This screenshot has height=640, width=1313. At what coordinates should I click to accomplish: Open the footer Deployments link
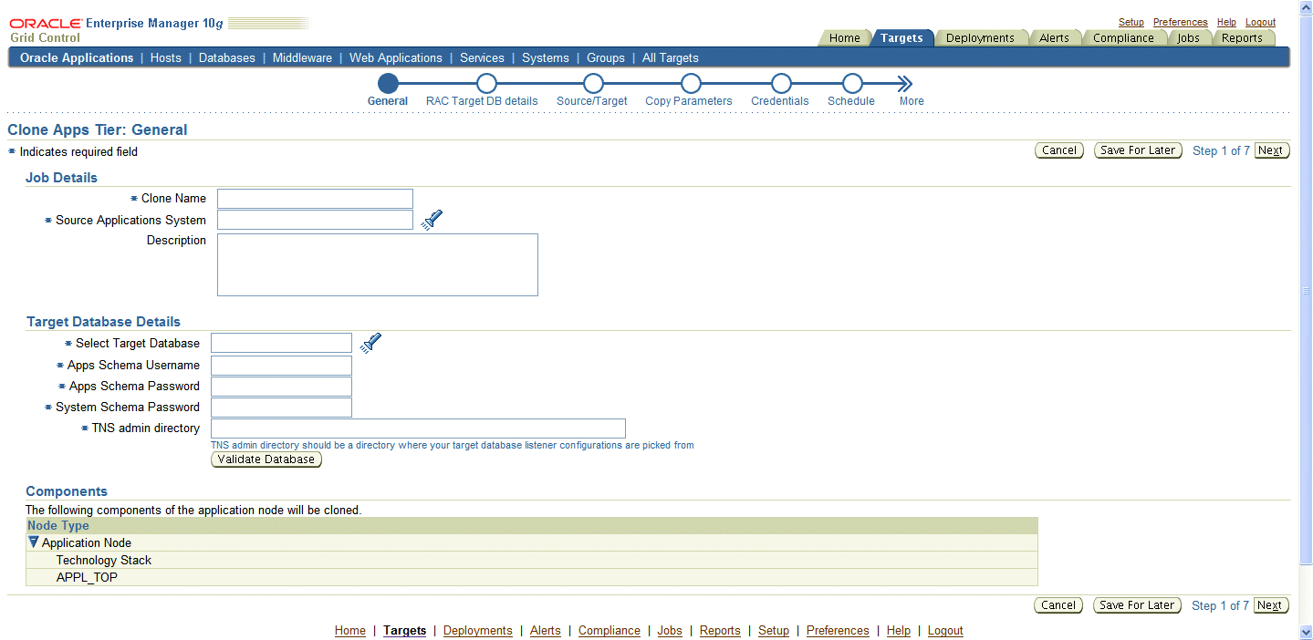tap(478, 630)
